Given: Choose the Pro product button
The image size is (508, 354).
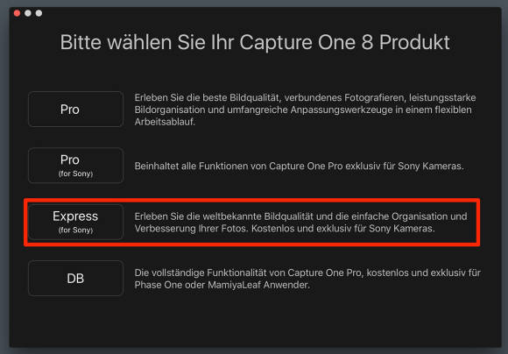Looking at the screenshot, I should click(x=75, y=110).
